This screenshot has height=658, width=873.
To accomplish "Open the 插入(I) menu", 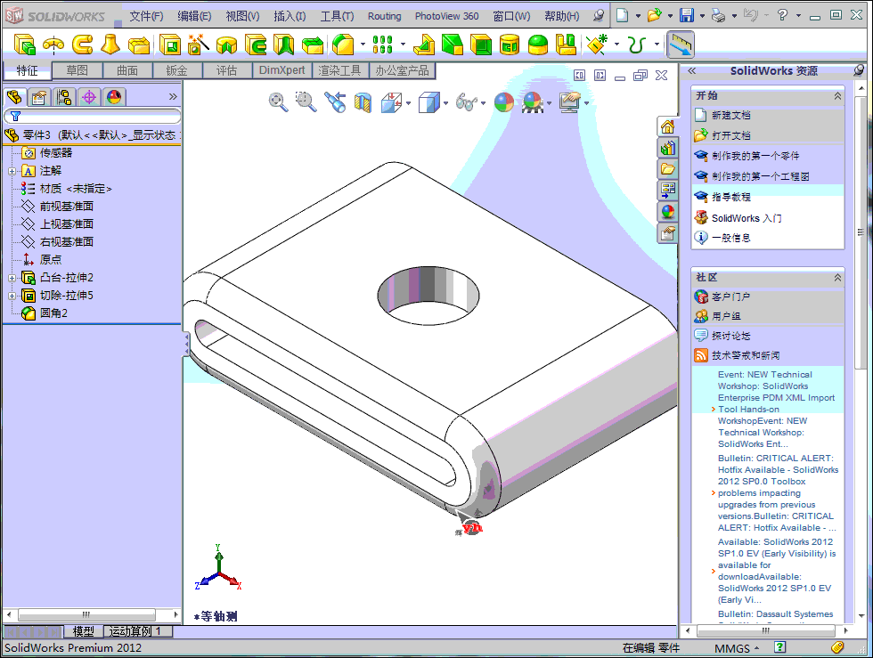I will 290,16.
